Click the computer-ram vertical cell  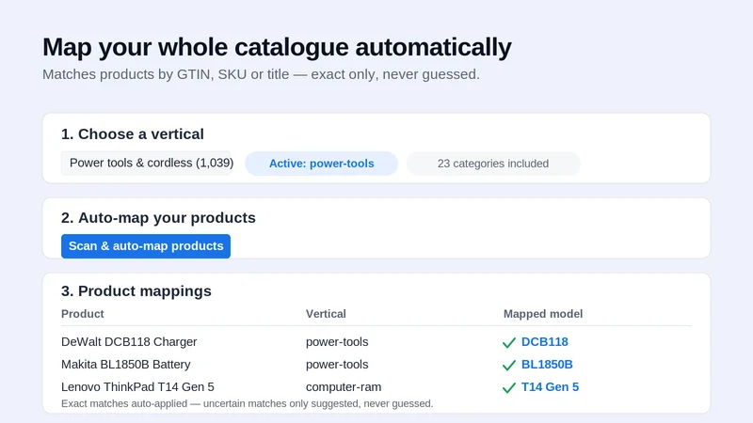(x=344, y=387)
